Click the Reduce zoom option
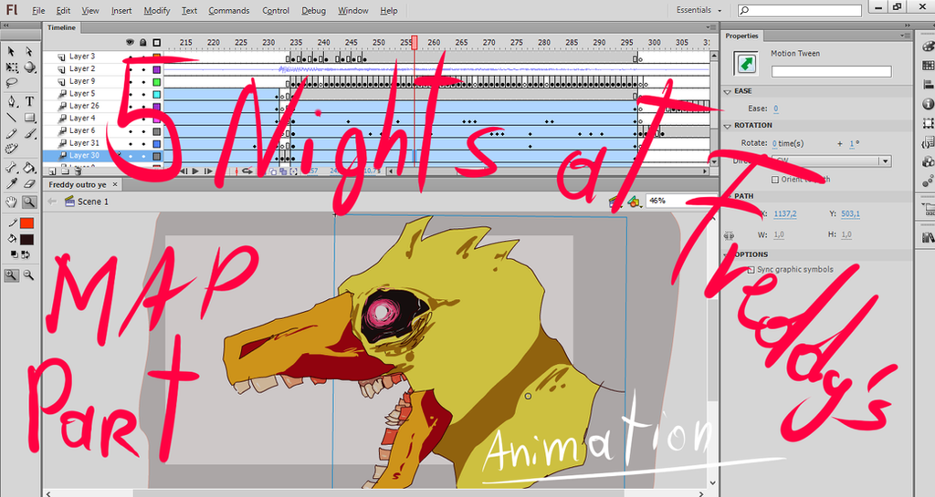Screen dimensions: 935x497 click(x=28, y=275)
